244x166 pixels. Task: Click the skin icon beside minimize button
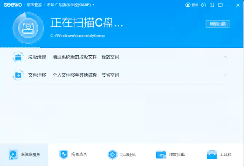tap(221, 5)
